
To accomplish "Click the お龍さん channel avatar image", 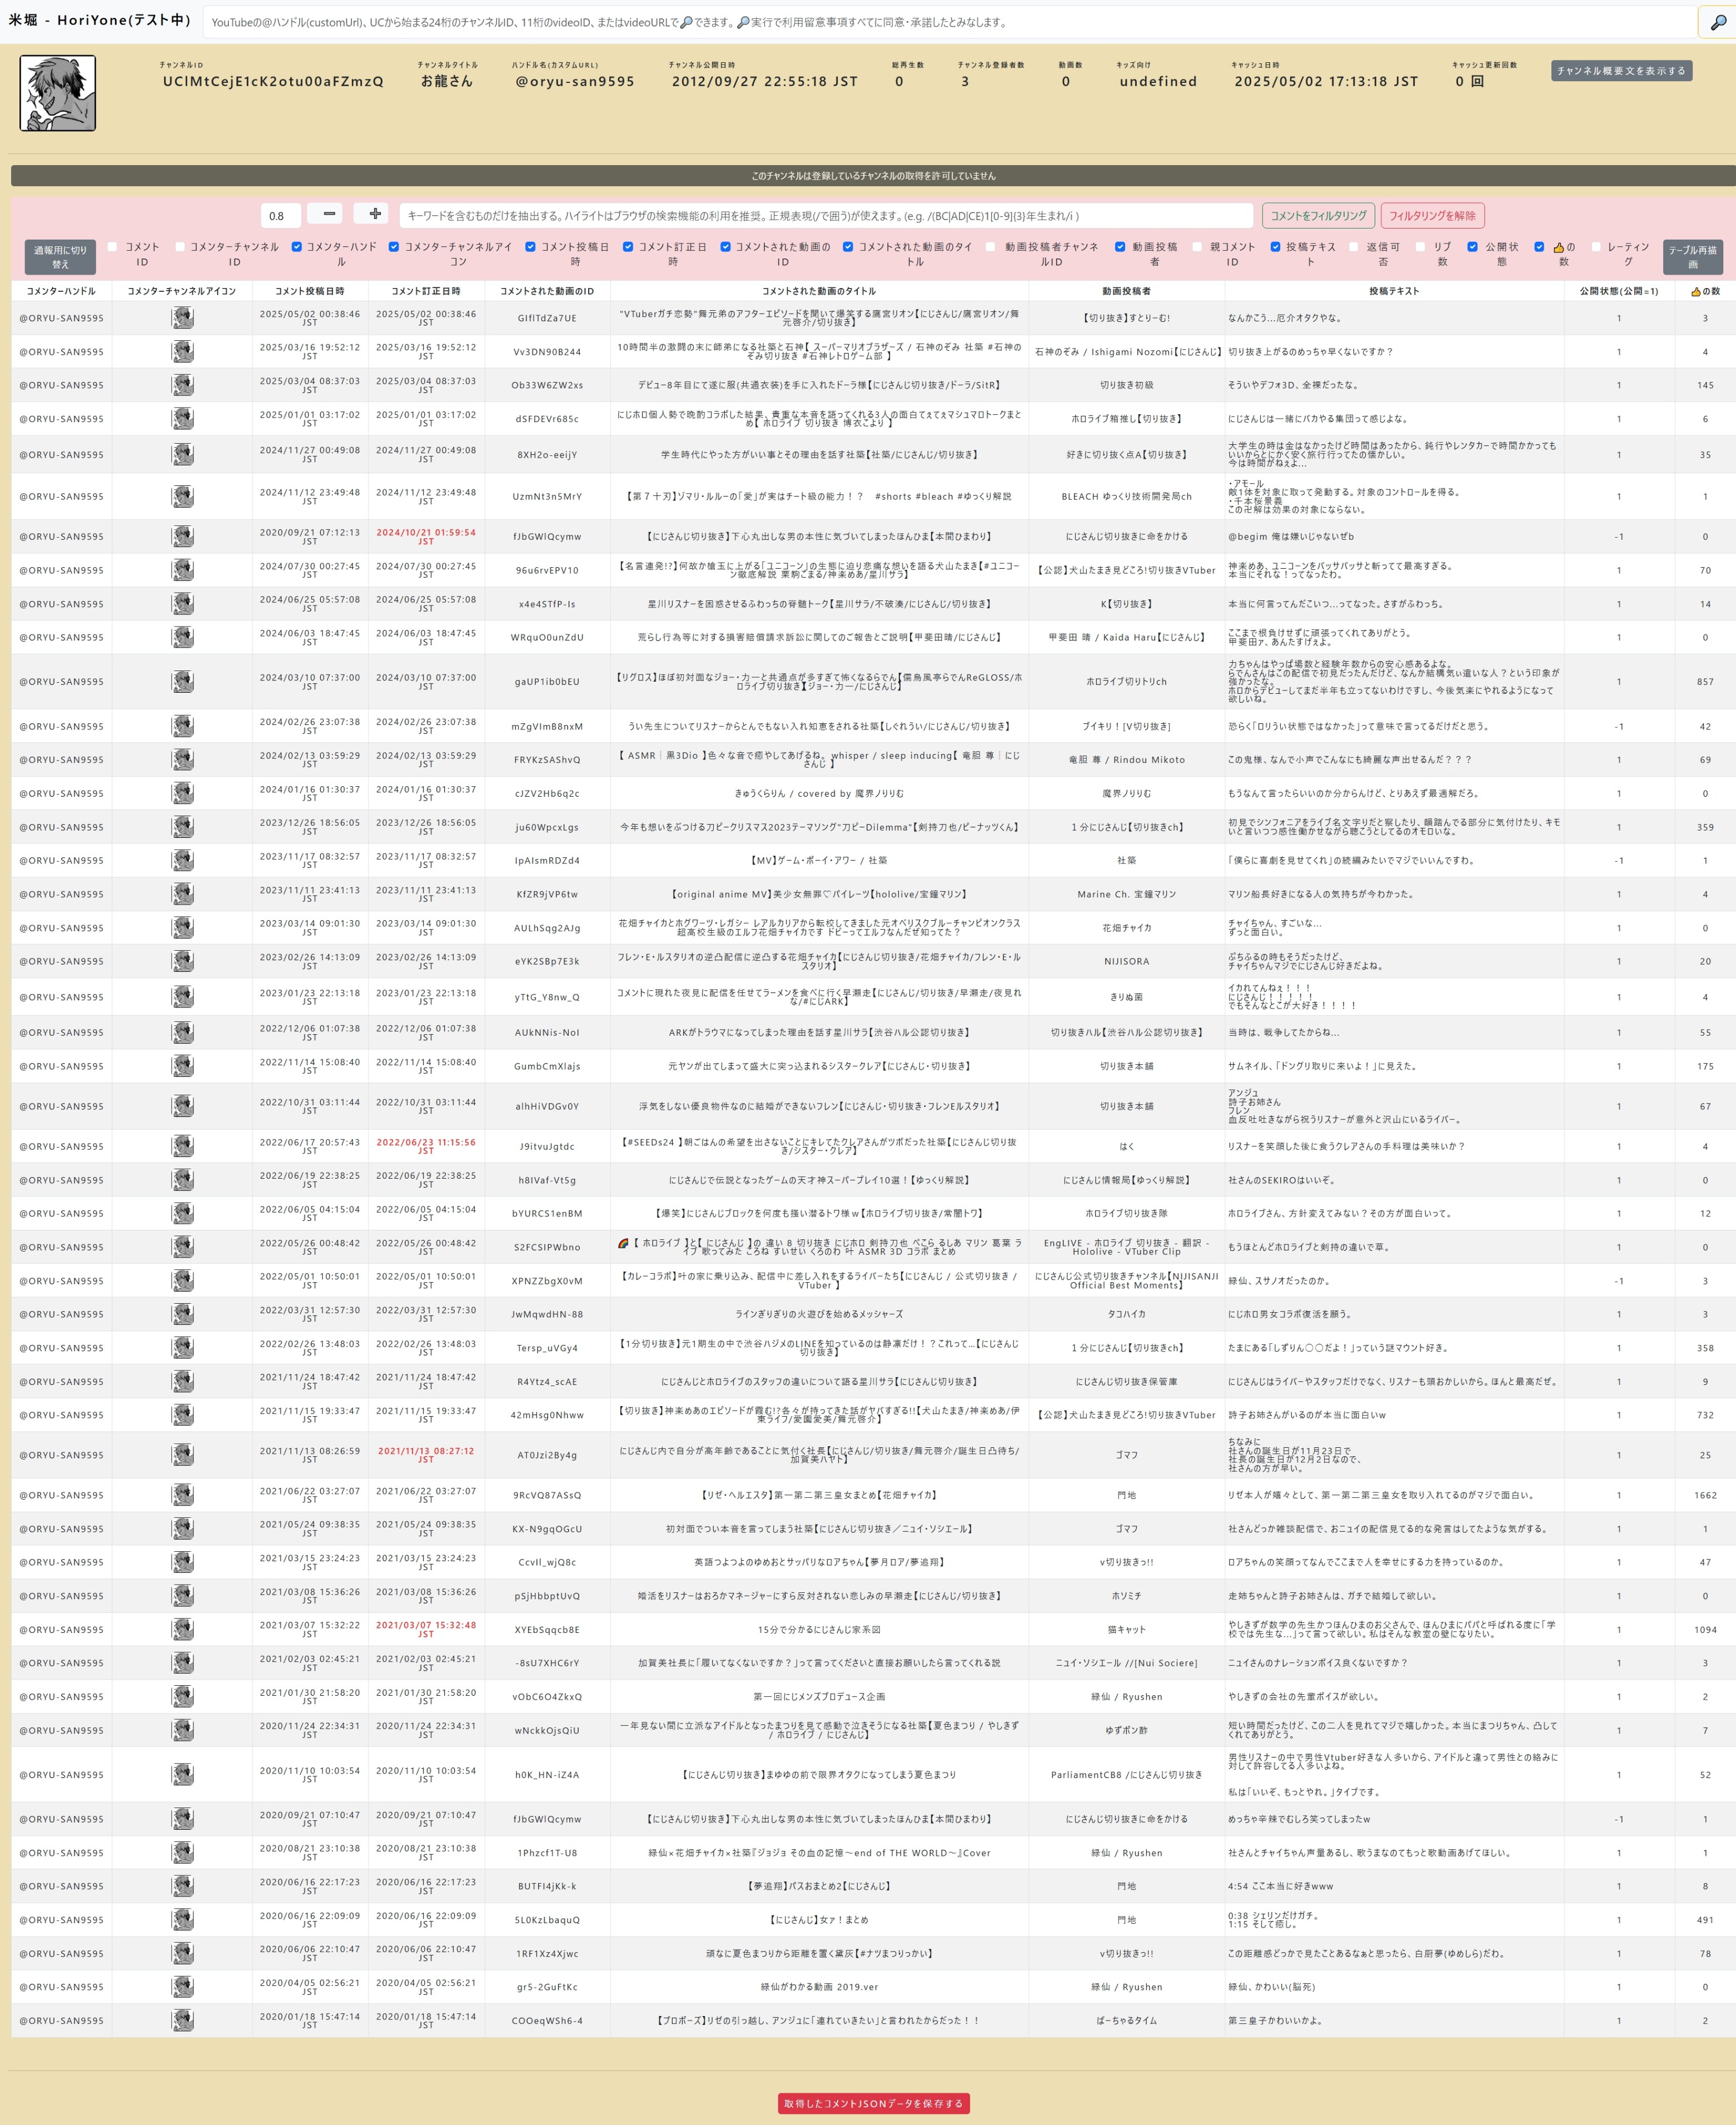I will coord(58,93).
